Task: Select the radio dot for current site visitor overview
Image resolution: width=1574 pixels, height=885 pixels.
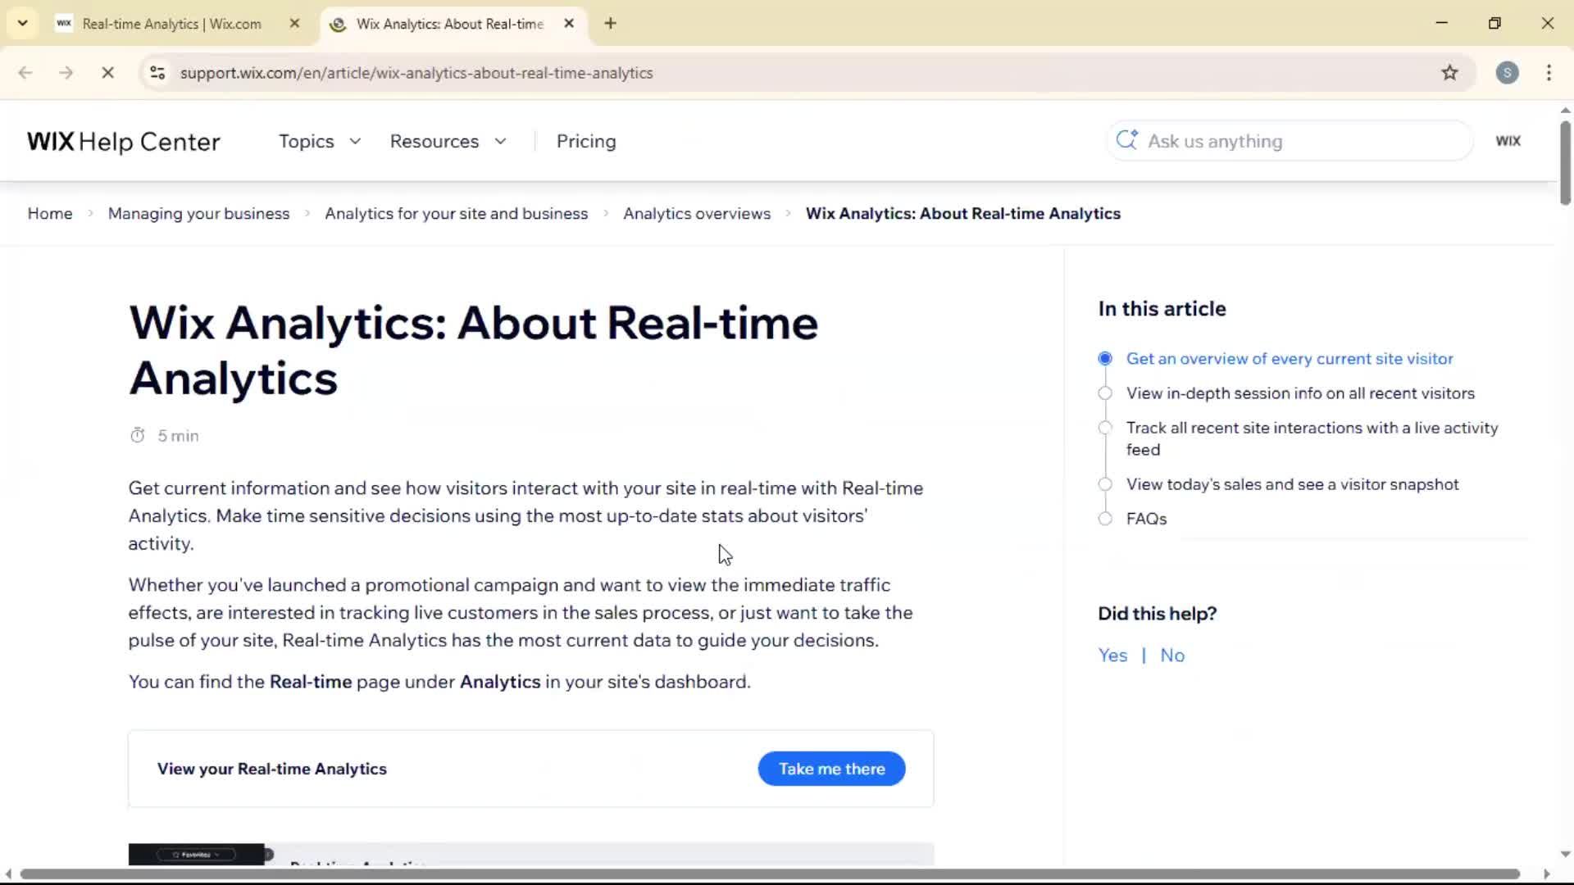Action: point(1105,359)
